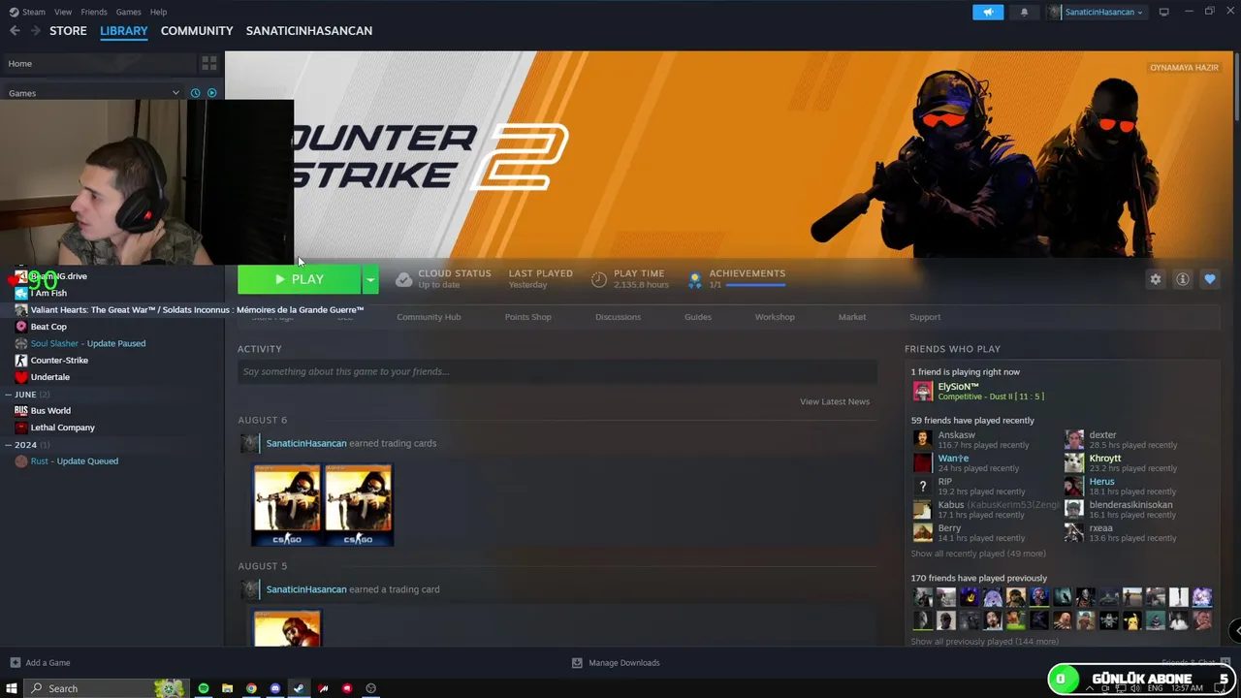Open Manage Downloads icon at bottom
Screen dimensions: 1241x698
tap(577, 663)
